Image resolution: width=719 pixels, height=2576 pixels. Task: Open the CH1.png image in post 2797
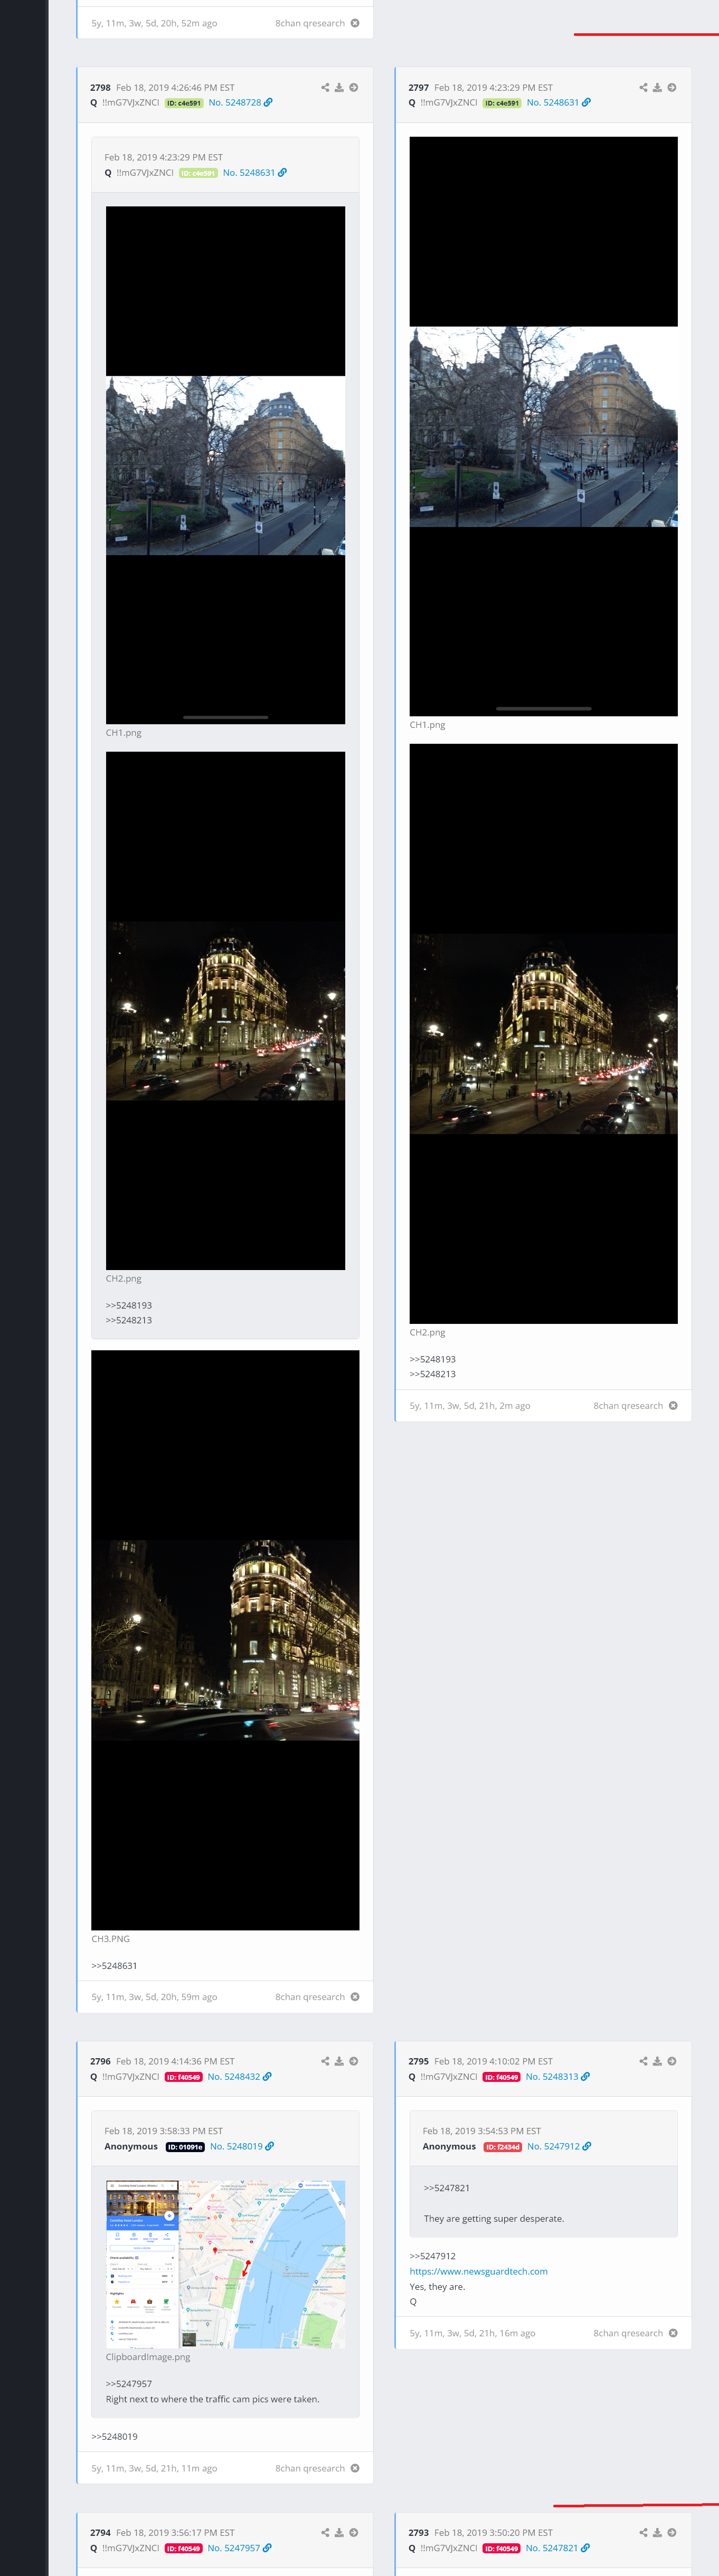point(543,426)
